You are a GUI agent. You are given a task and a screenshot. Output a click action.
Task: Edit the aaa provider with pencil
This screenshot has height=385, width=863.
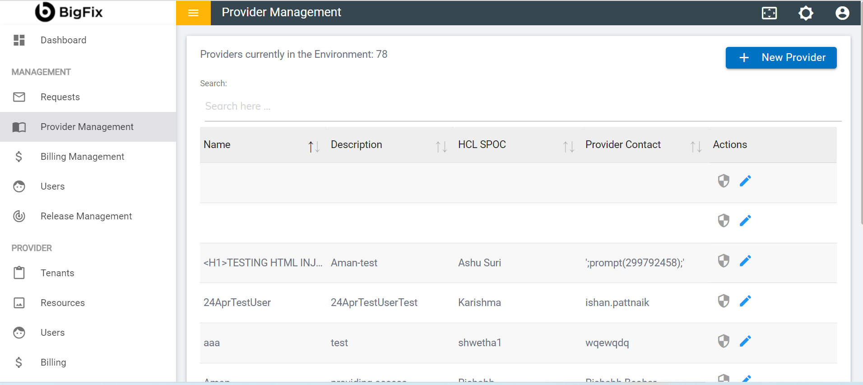point(745,341)
